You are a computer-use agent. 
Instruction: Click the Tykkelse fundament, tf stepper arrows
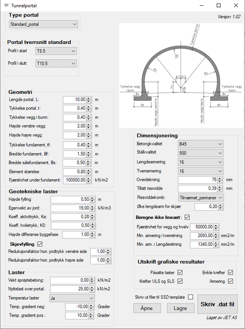click(x=89, y=145)
